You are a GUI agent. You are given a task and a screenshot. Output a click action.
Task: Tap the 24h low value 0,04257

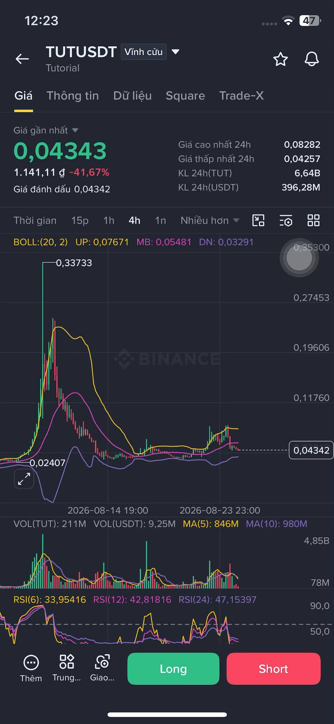(x=302, y=159)
